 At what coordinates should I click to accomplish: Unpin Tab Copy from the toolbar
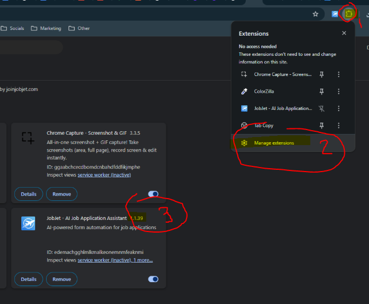321,126
